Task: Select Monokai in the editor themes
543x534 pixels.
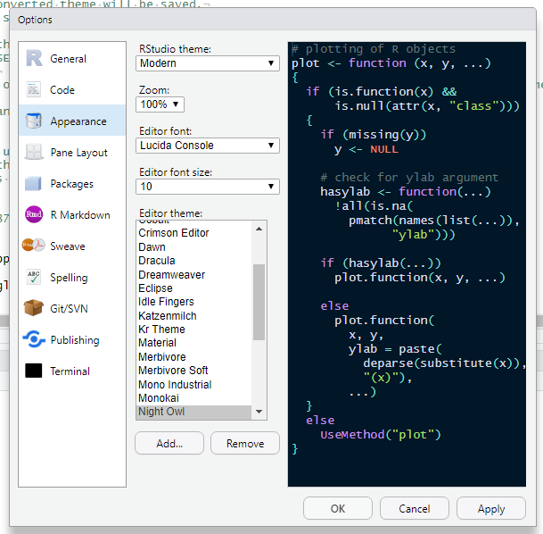Action: tap(160, 398)
